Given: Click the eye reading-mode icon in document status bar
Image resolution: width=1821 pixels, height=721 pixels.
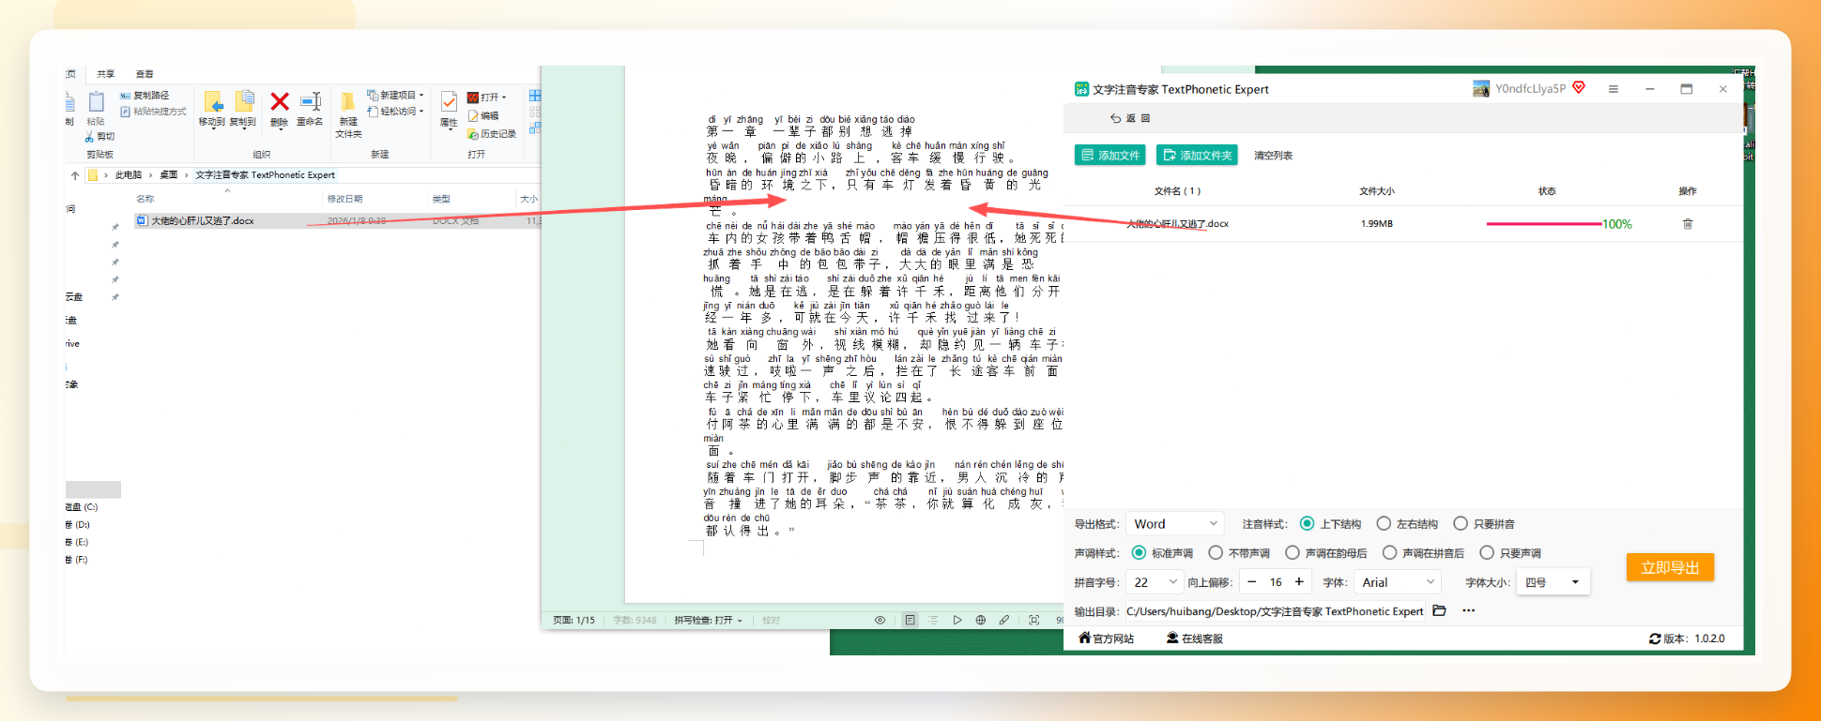Looking at the screenshot, I should coord(880,620).
